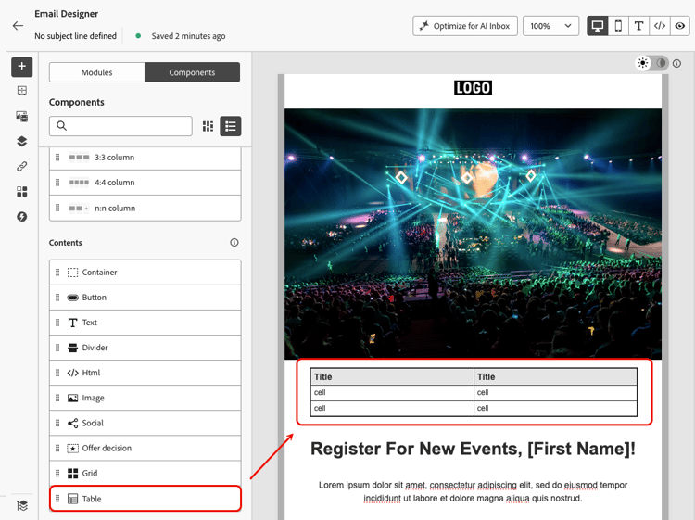Click the Add plus button in sidebar
Image resolution: width=695 pixels, height=520 pixels.
[x=21, y=67]
